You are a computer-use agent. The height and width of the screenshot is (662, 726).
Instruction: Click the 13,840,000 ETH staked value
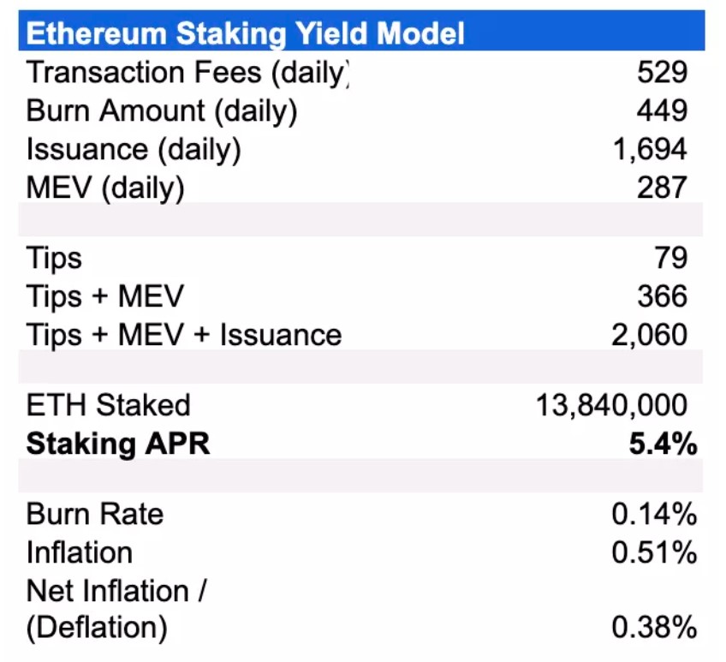coord(611,405)
